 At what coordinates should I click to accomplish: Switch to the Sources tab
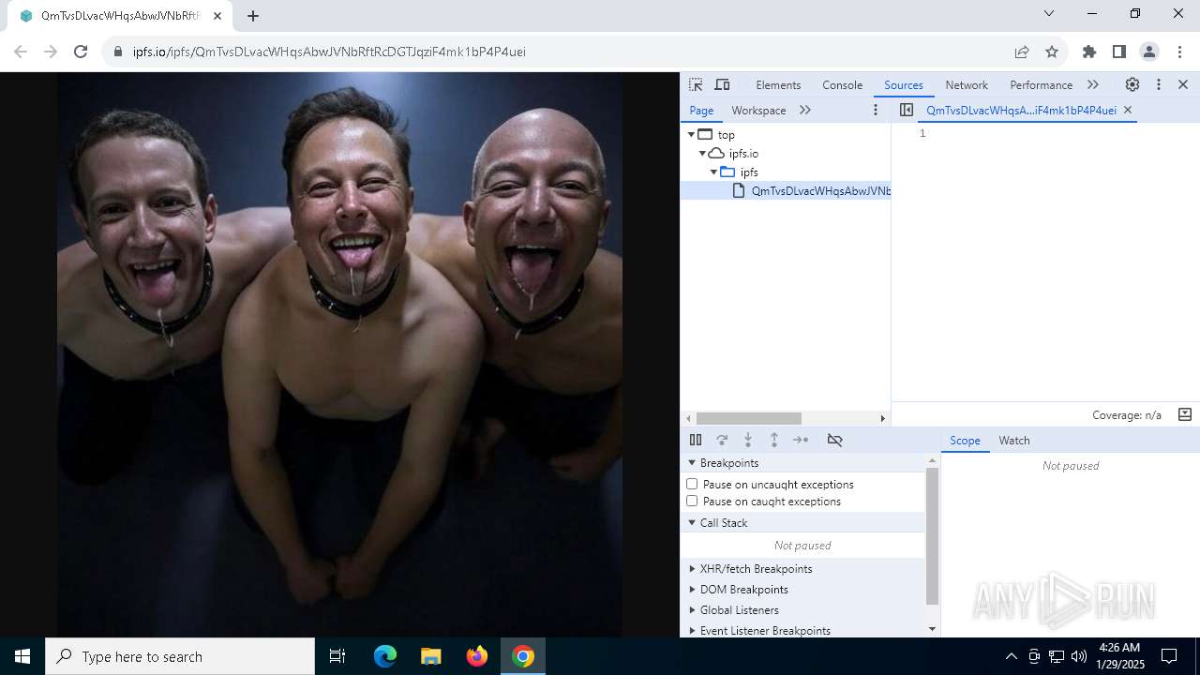coord(904,84)
